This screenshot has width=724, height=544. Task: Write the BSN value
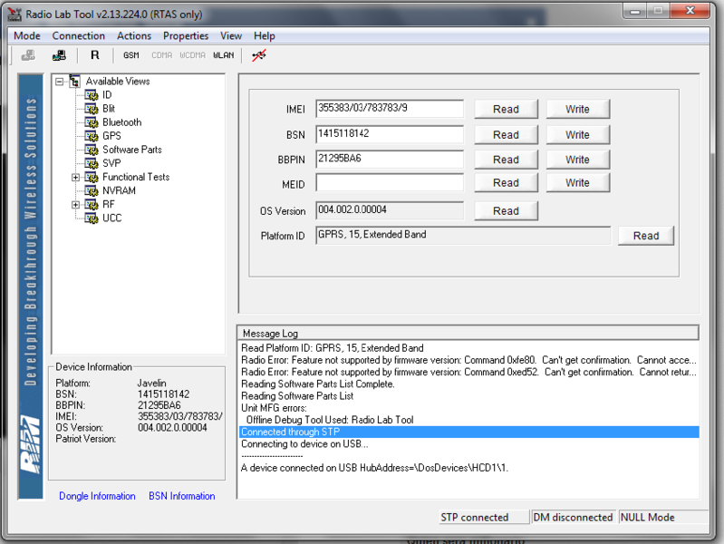[577, 134]
